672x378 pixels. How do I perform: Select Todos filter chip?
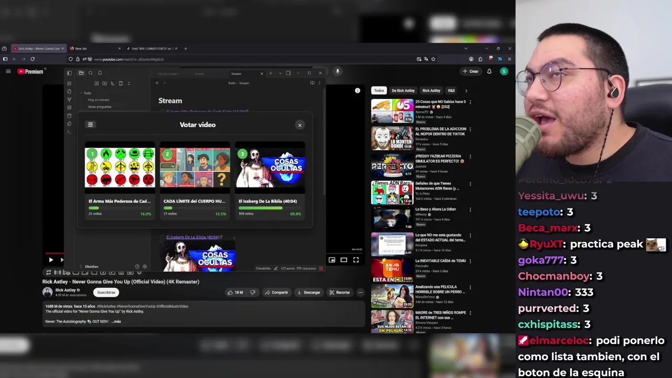tap(379, 90)
